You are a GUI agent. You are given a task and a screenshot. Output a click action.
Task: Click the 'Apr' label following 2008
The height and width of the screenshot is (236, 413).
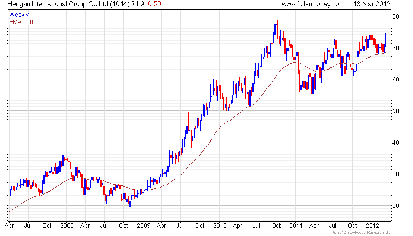coord(85,226)
